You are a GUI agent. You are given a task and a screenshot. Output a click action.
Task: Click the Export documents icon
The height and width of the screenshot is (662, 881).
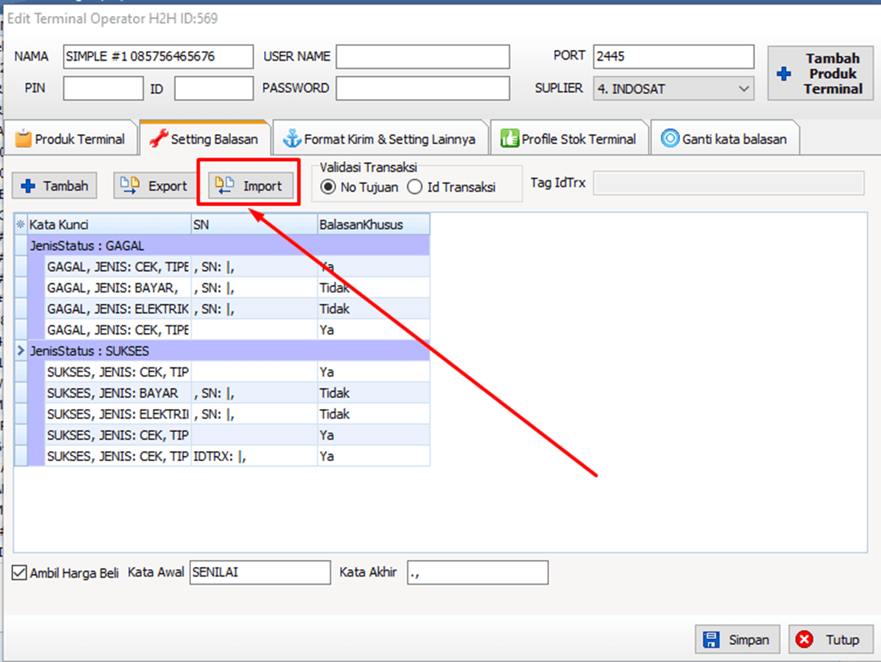130,186
